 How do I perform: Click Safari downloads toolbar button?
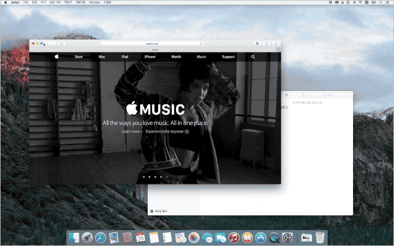(257, 43)
